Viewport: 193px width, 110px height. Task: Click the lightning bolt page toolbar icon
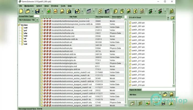115,11
